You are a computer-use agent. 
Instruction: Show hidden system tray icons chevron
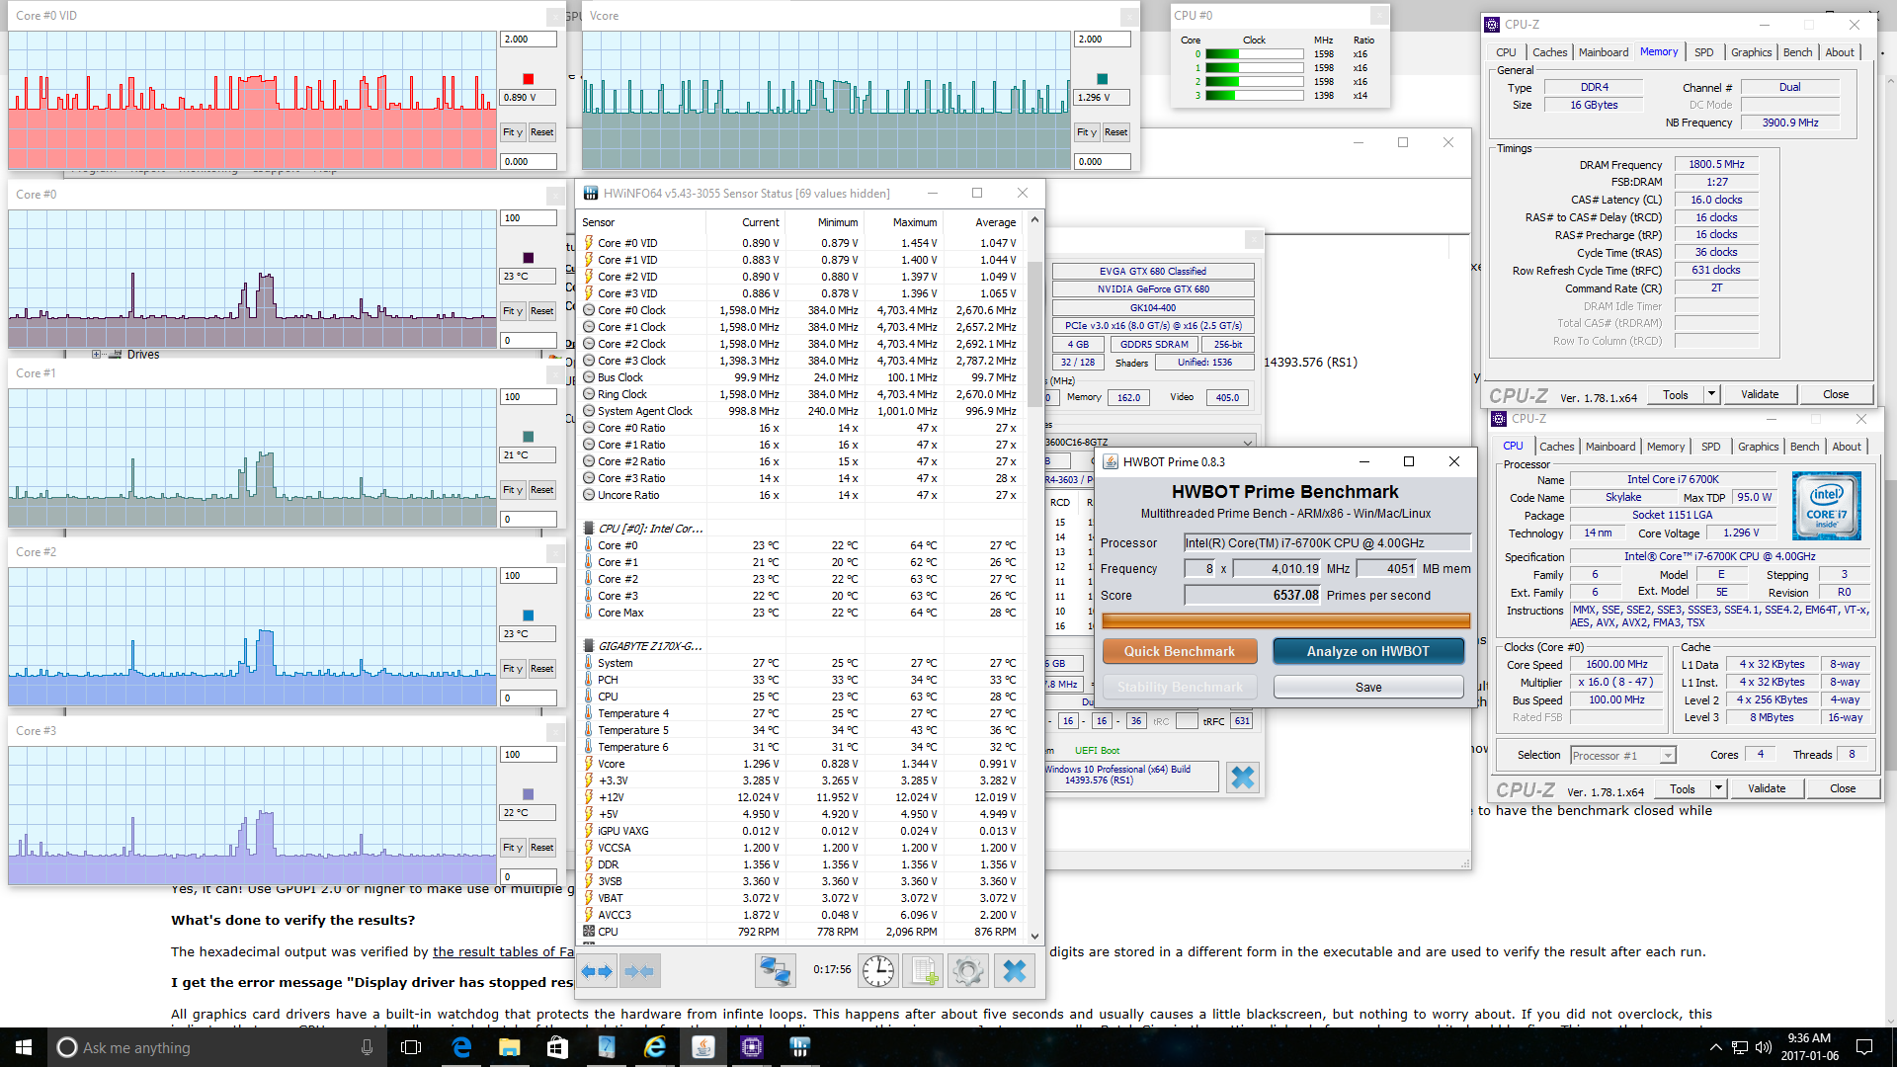click(1716, 1047)
